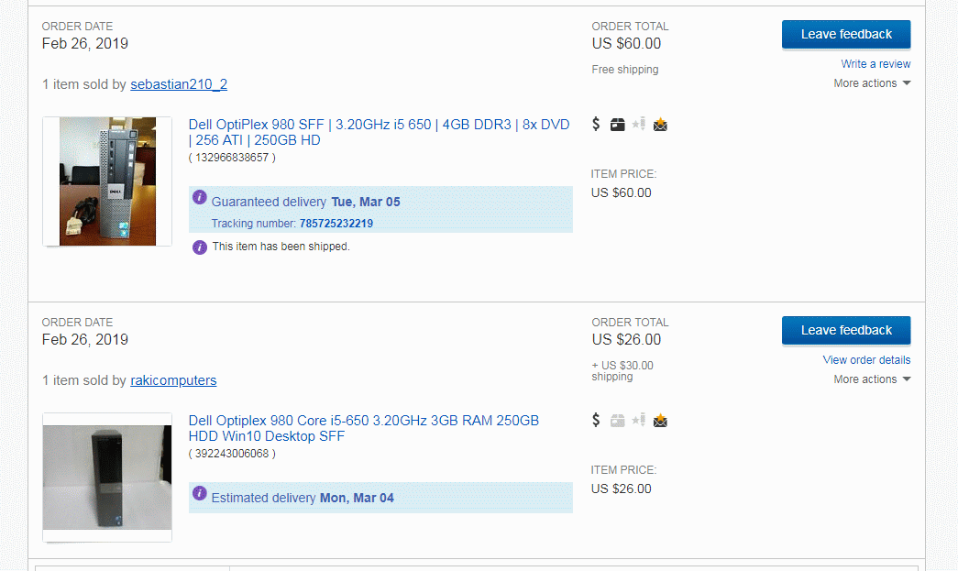Click the Dell OptiPlex 980 SFF product thumbnail
Viewport: 958px width, 571px height.
(107, 181)
